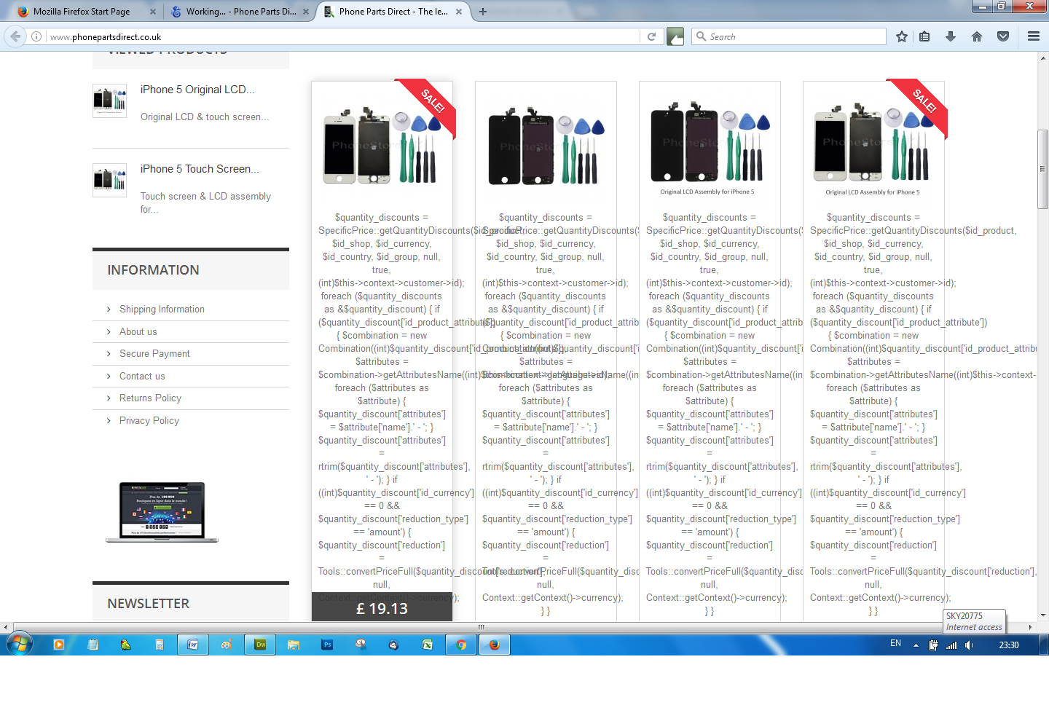
Task: Go to the Firefox home page
Action: click(977, 36)
